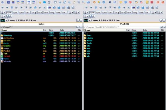Select the PLUGINS tab in the right panel

click(x=125, y=24)
